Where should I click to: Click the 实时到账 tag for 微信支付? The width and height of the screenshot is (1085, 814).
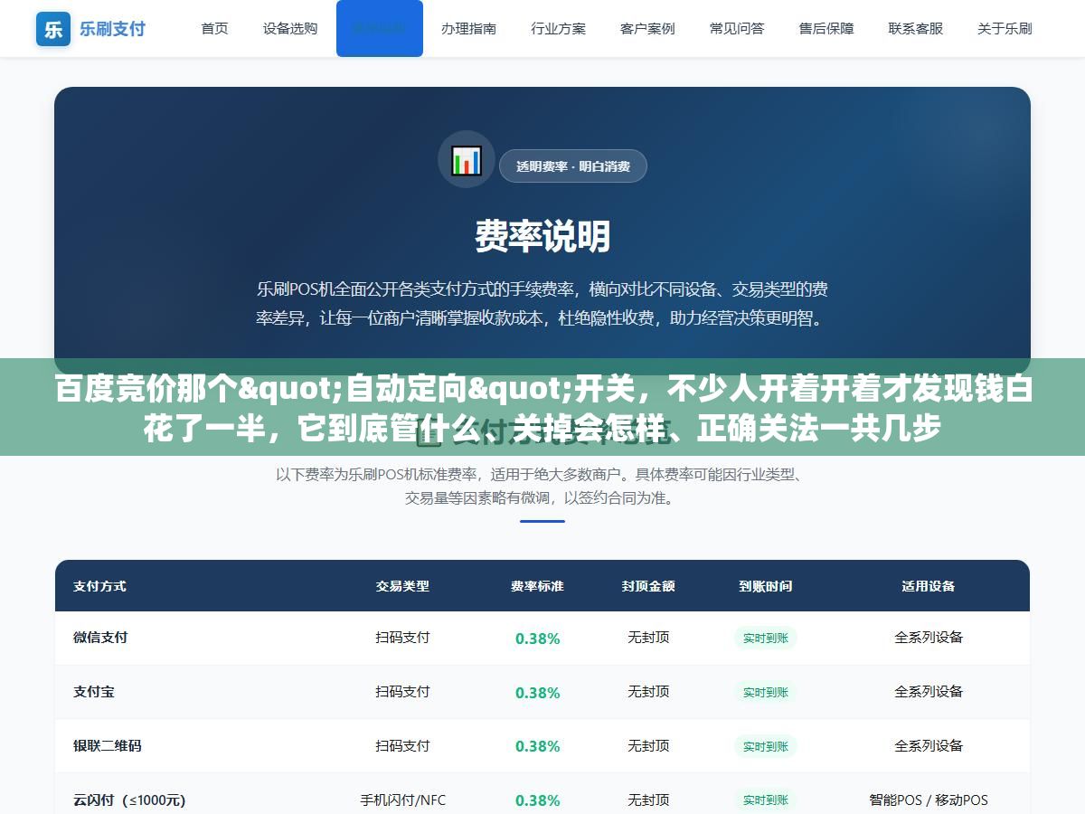point(766,638)
